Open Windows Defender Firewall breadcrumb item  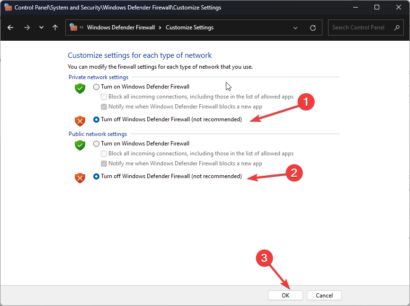[x=121, y=27]
